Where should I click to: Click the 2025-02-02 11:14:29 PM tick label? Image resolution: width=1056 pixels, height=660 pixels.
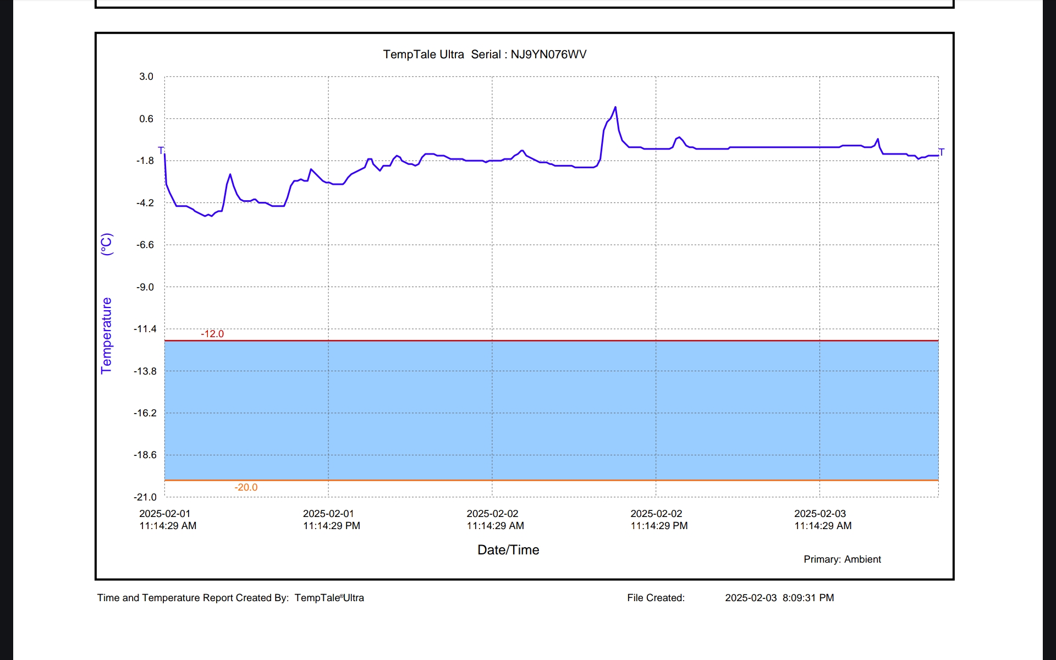[x=659, y=520]
